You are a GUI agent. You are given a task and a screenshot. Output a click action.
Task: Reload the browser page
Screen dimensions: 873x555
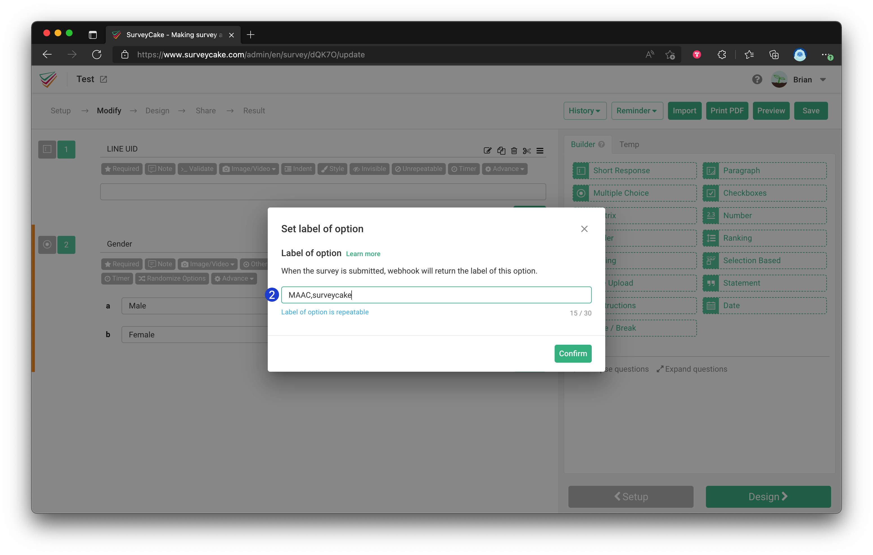click(96, 55)
